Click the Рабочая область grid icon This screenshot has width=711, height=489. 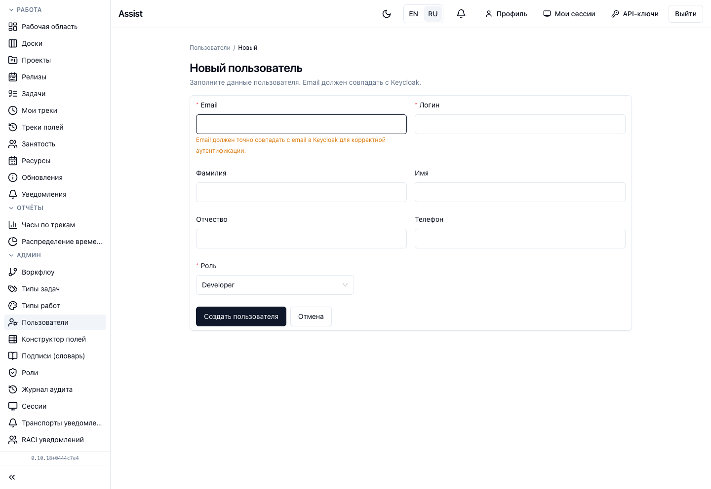click(x=13, y=27)
